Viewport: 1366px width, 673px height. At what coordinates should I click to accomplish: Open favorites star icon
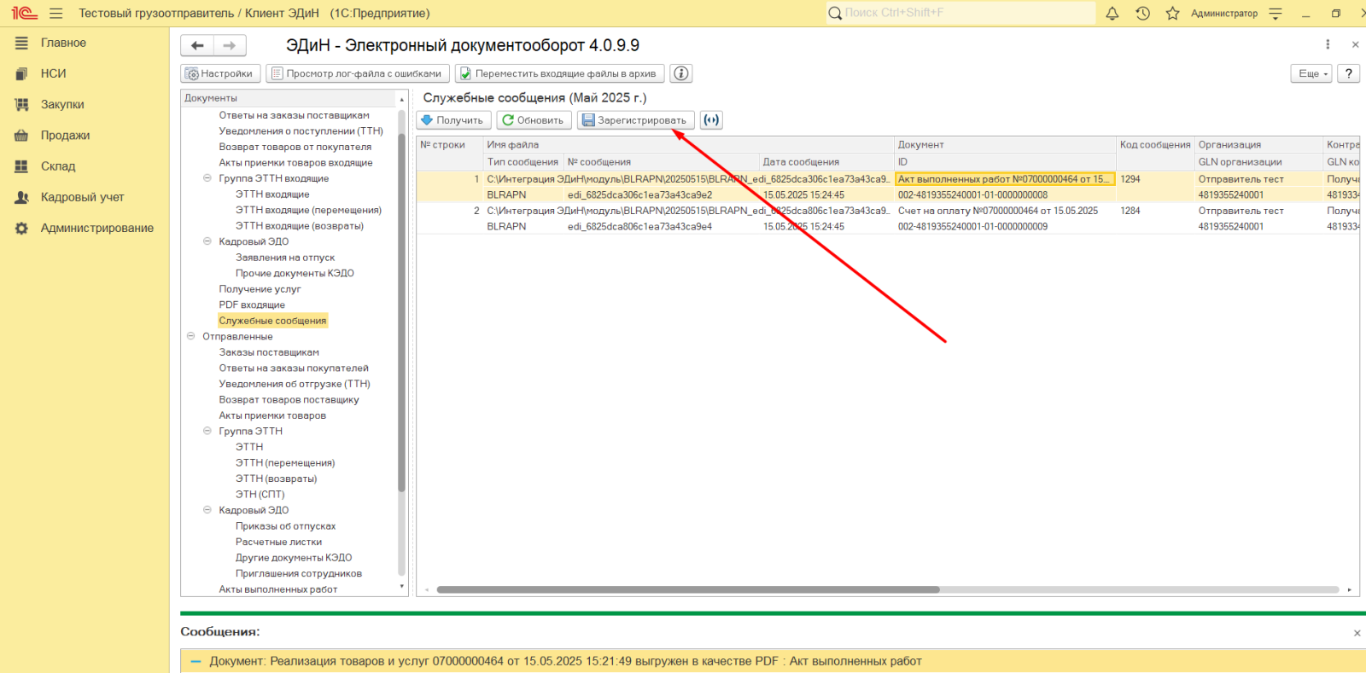1172,14
